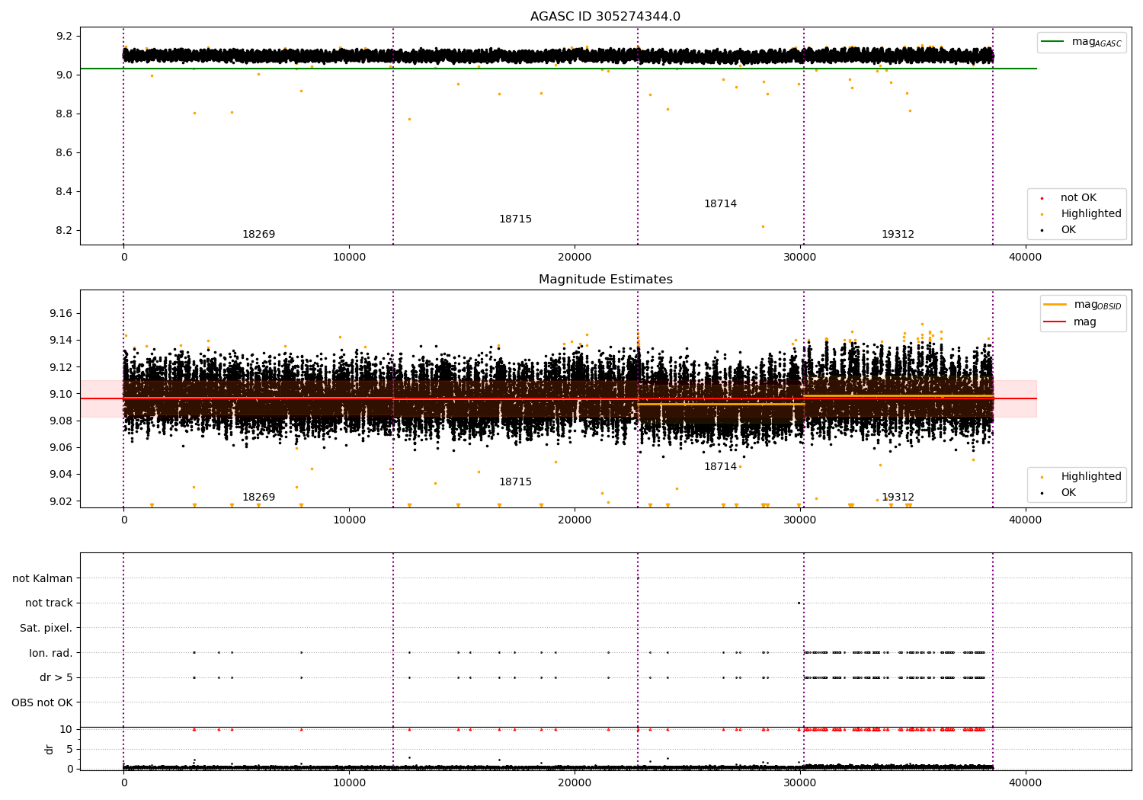The width and height of the screenshot is (1143, 800).
Task: Click y-axis tick 9.12 in middle plot
Action: [x=62, y=367]
